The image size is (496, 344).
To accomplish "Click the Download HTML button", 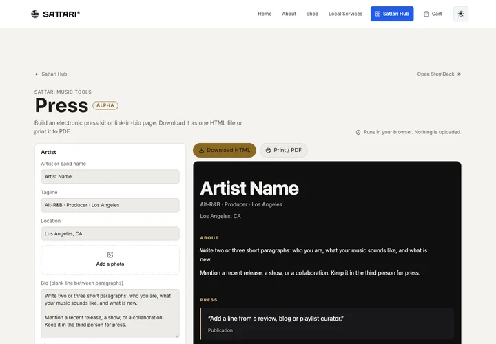I will [x=225, y=151].
